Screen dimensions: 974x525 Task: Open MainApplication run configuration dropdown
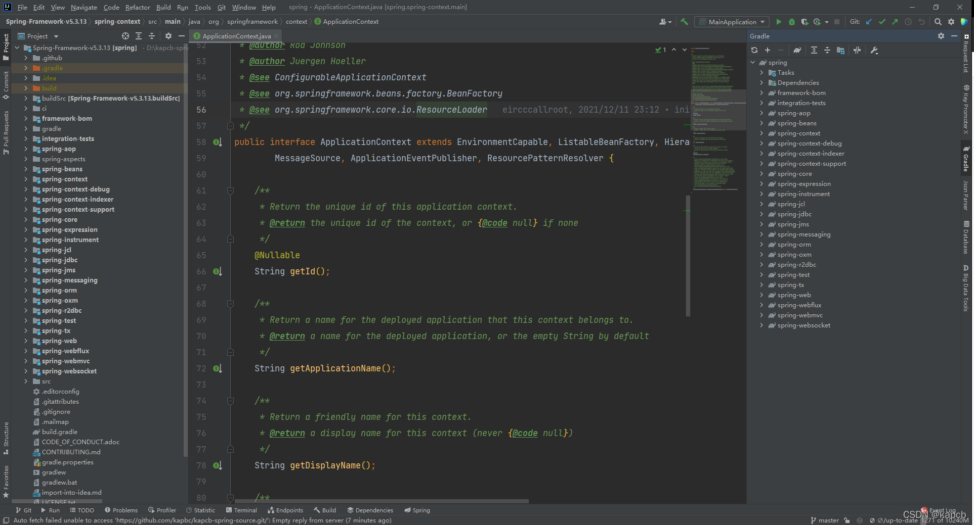[732, 22]
